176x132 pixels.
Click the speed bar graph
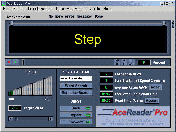click(x=30, y=86)
